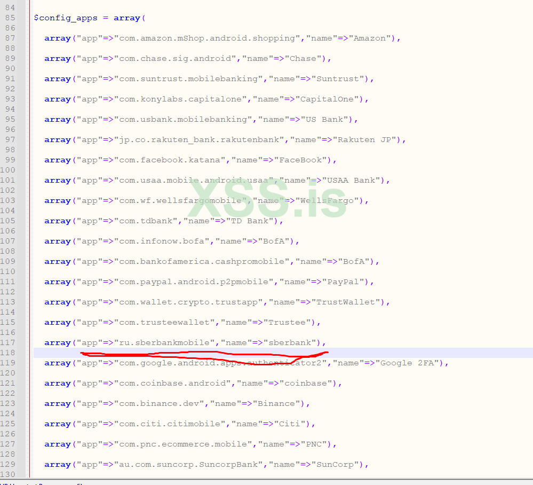This screenshot has width=533, height=485.
Task: Click the "TD Bank" name value
Action: (250, 221)
